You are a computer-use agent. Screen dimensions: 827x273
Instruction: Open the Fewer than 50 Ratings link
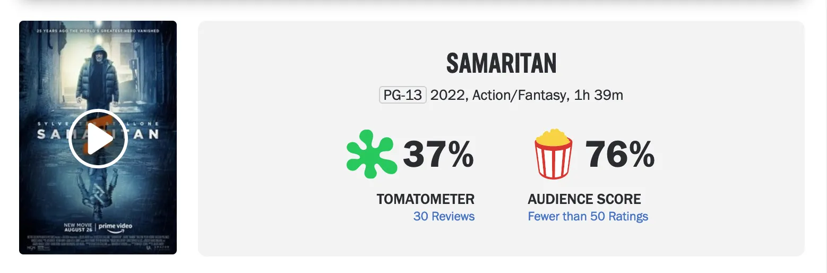[x=588, y=217]
